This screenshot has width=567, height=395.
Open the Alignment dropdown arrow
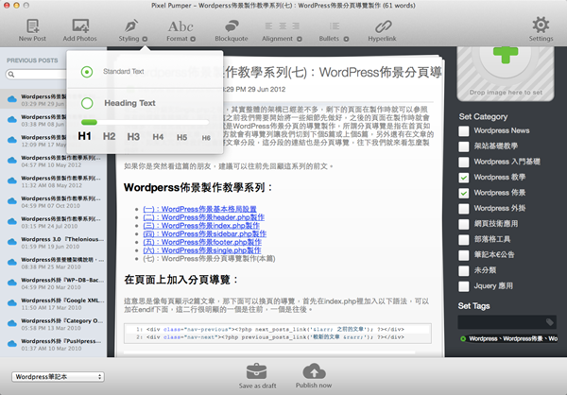300,39
